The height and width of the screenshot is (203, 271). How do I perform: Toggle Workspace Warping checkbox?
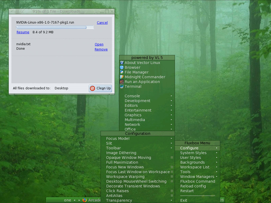click(x=172, y=176)
